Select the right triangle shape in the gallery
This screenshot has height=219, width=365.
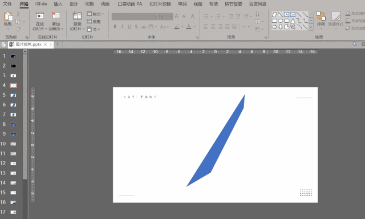click(281, 15)
